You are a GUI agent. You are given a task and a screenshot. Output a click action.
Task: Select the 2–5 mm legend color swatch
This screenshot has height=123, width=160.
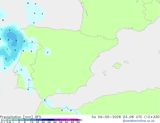click(22, 120)
